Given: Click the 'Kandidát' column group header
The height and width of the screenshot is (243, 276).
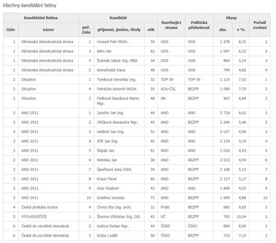Looking at the screenshot, I should click(118, 18).
